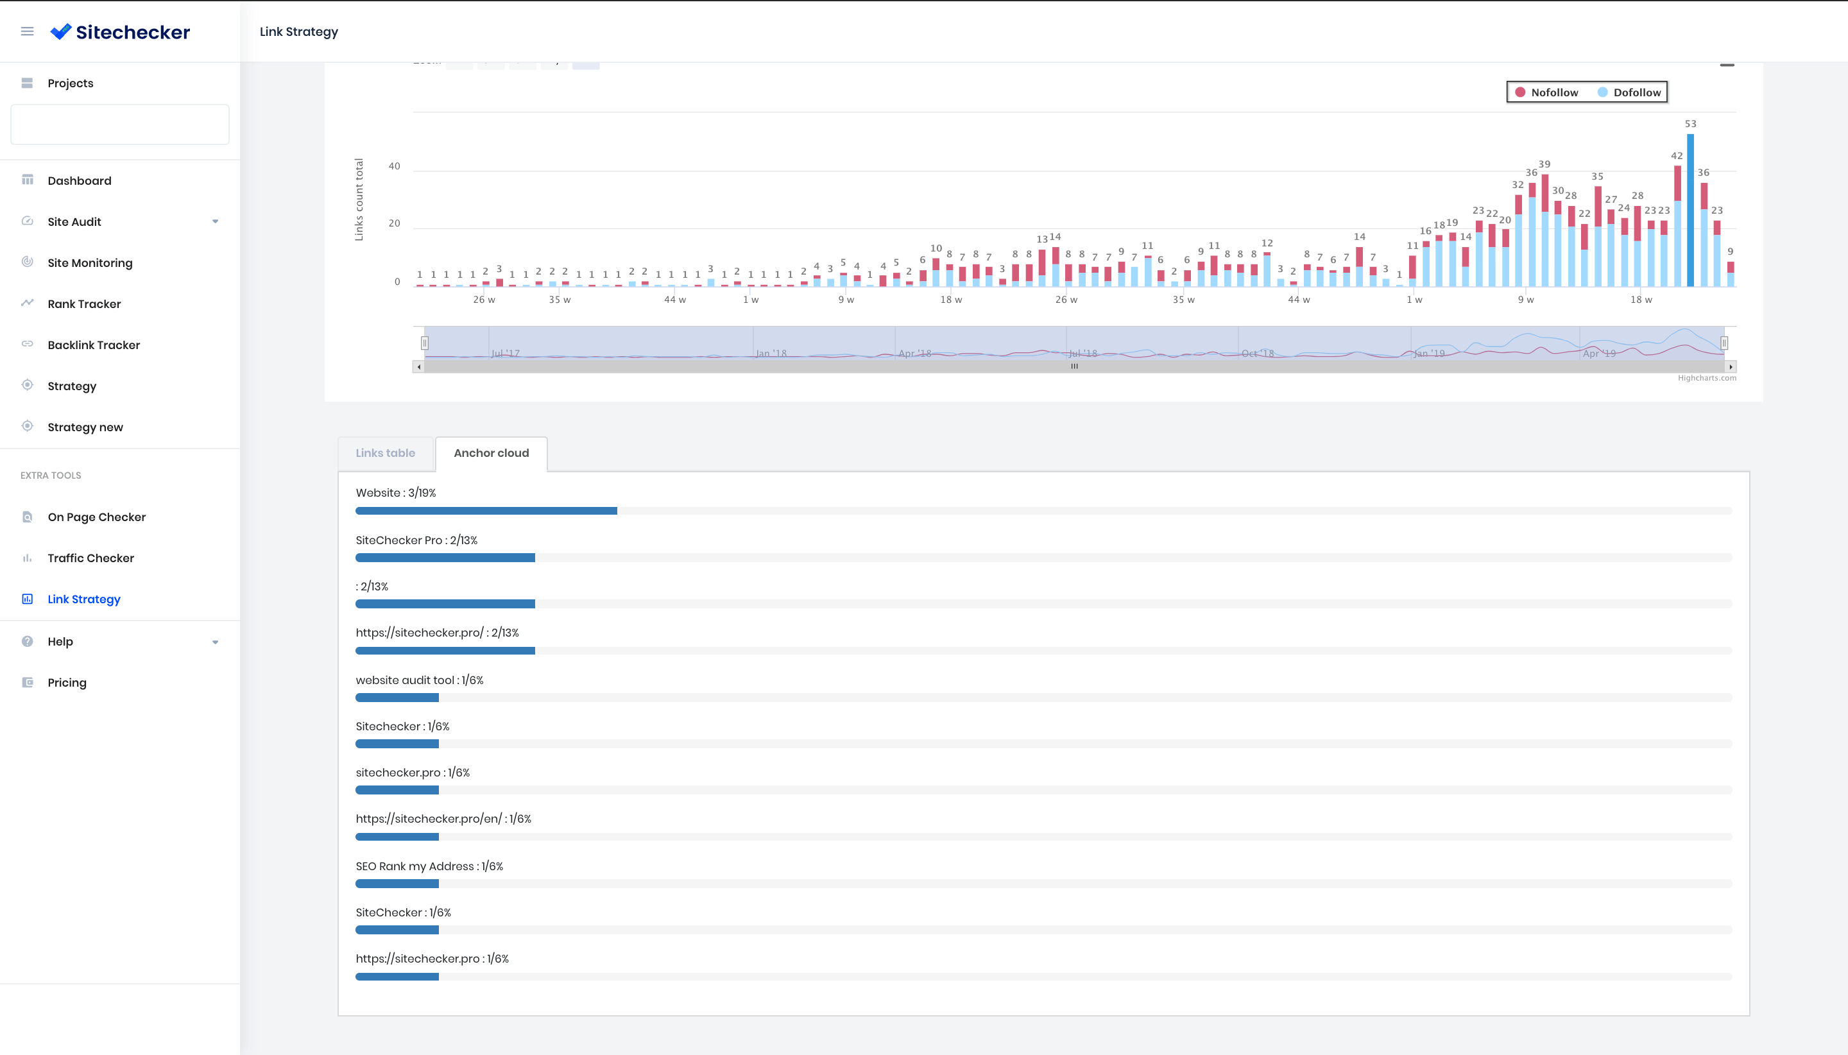The image size is (1848, 1055).
Task: Click the navigator left range handle
Action: [425, 343]
